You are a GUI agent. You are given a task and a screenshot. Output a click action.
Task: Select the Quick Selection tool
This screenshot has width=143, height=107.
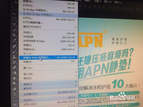pos(14,30)
